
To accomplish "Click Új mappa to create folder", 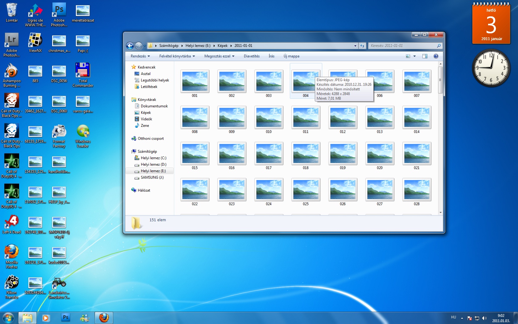I will pyautogui.click(x=291, y=56).
